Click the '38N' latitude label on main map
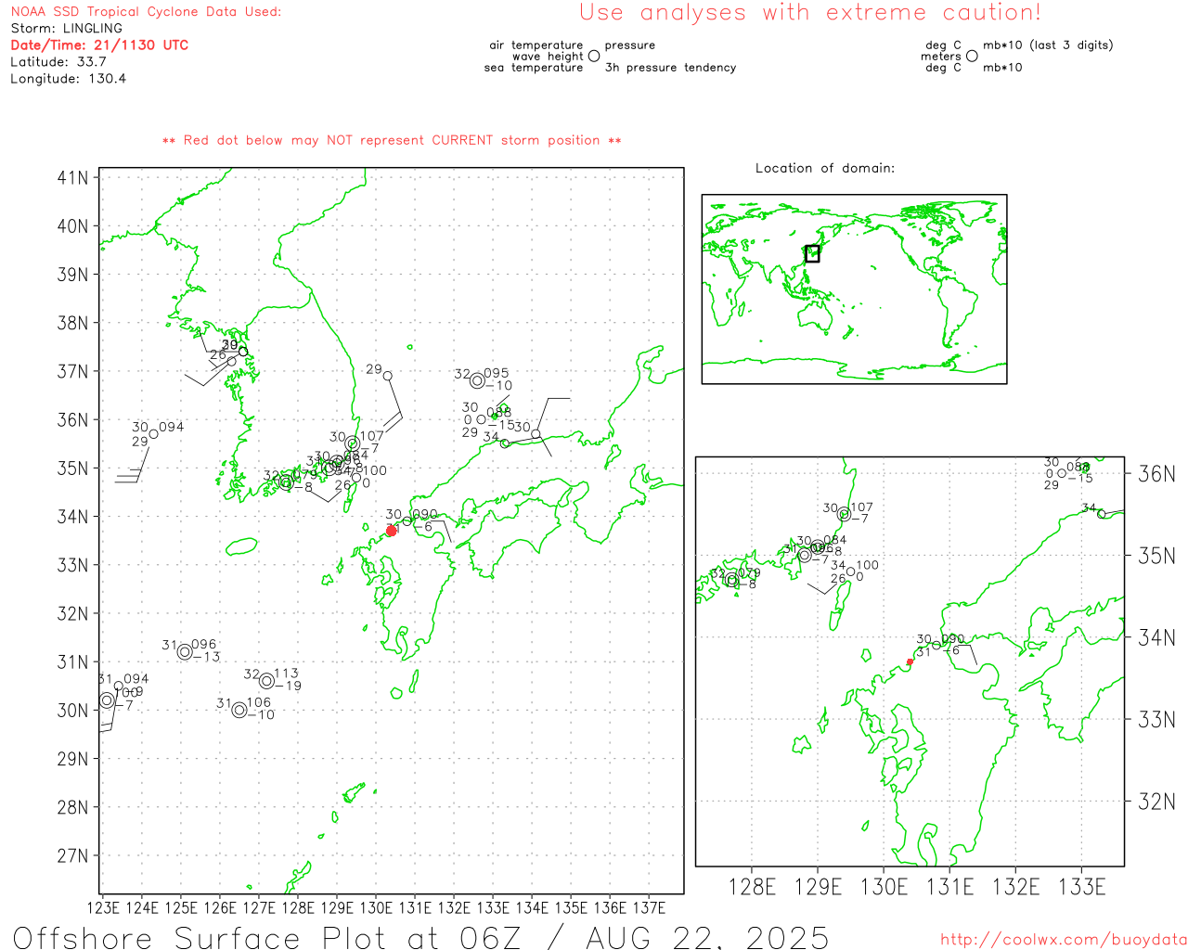This screenshot has width=1188, height=950. pyautogui.click(x=72, y=323)
